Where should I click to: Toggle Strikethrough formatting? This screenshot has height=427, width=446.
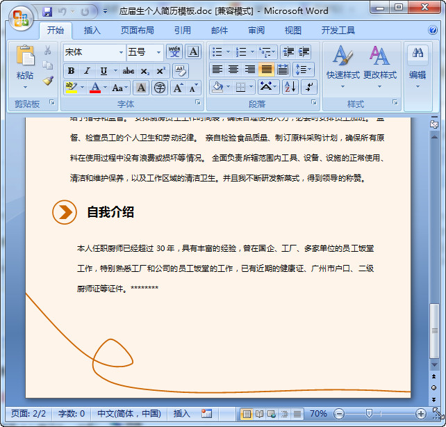(129, 71)
